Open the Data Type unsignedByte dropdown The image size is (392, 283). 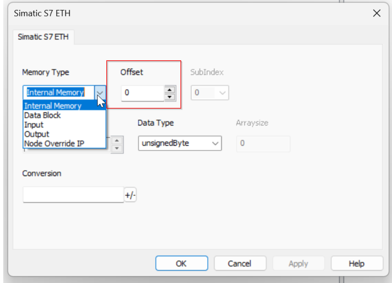tap(180, 143)
